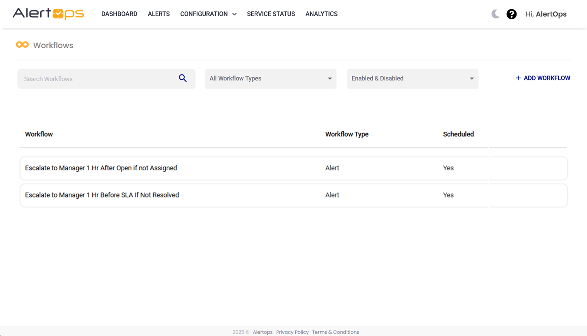Navigate to Service Status
This screenshot has width=587, height=336.
click(x=271, y=14)
